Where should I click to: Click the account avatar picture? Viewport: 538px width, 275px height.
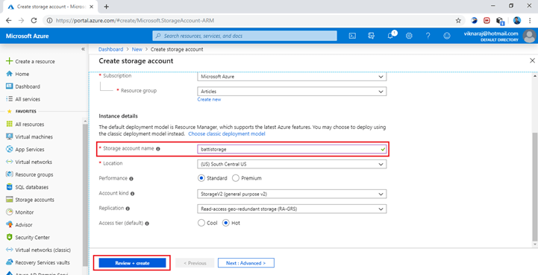[x=530, y=36]
